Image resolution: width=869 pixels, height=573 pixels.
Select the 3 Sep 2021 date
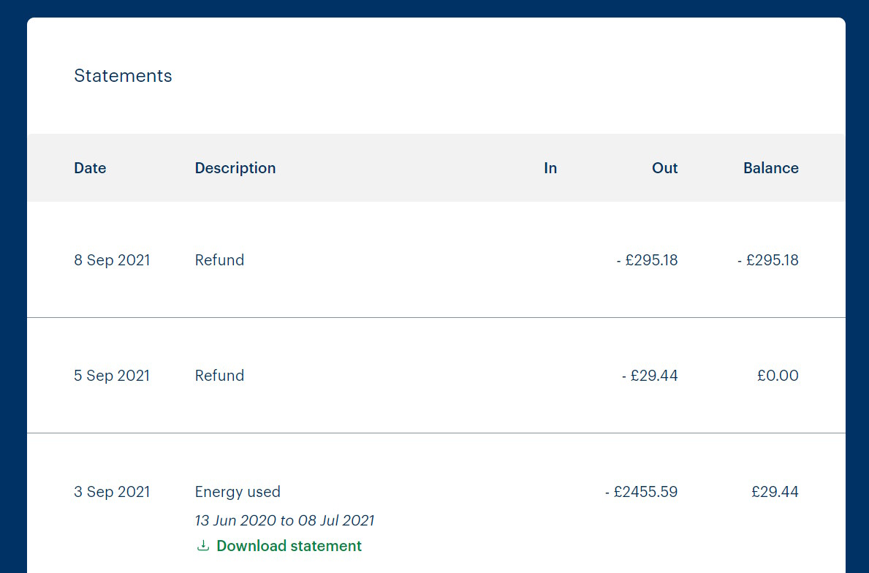112,492
